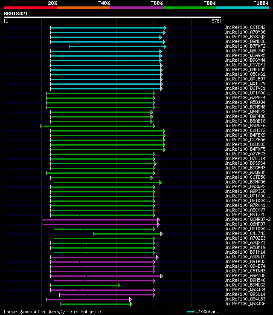Click the yellow in-Query gap marker icon
Viewport: 273px width, 315px height.
point(35,312)
